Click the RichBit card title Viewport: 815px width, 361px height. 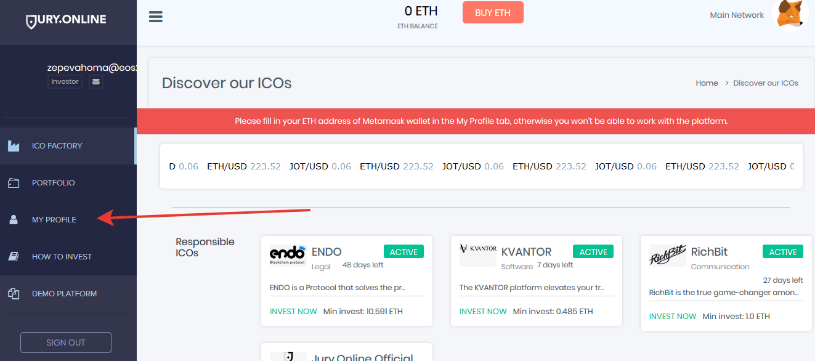[709, 252]
